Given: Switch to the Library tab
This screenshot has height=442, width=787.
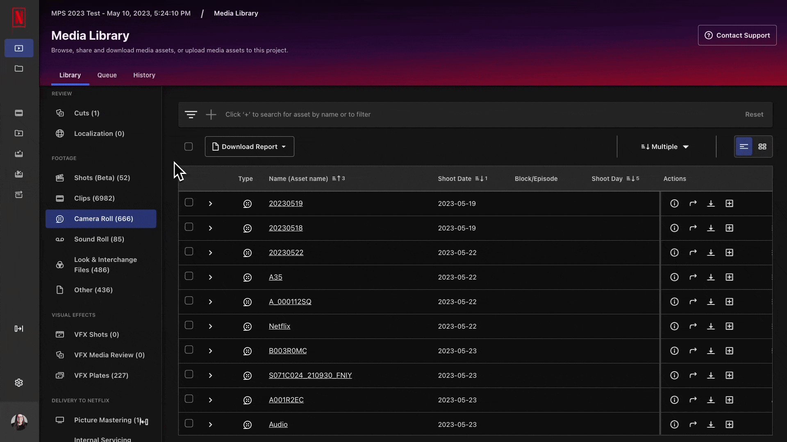Looking at the screenshot, I should [x=70, y=75].
